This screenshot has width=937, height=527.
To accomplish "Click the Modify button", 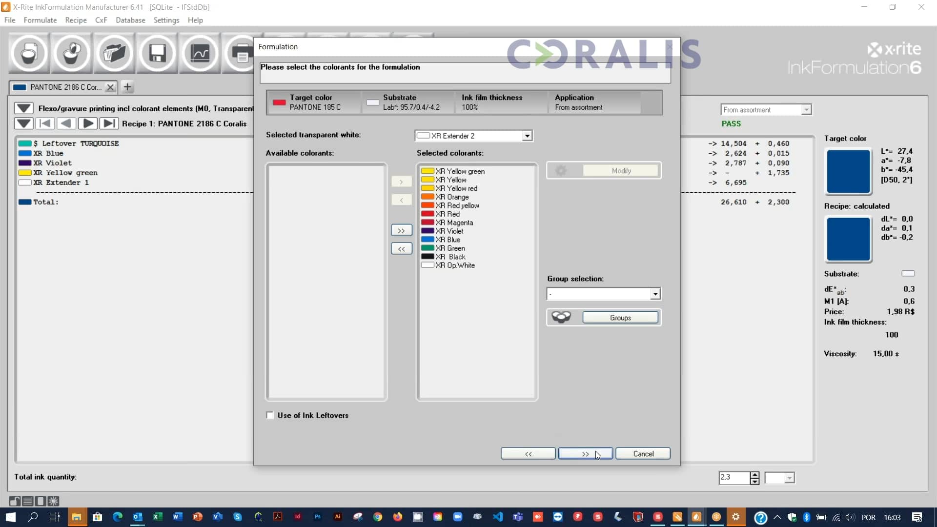I will pos(621,170).
